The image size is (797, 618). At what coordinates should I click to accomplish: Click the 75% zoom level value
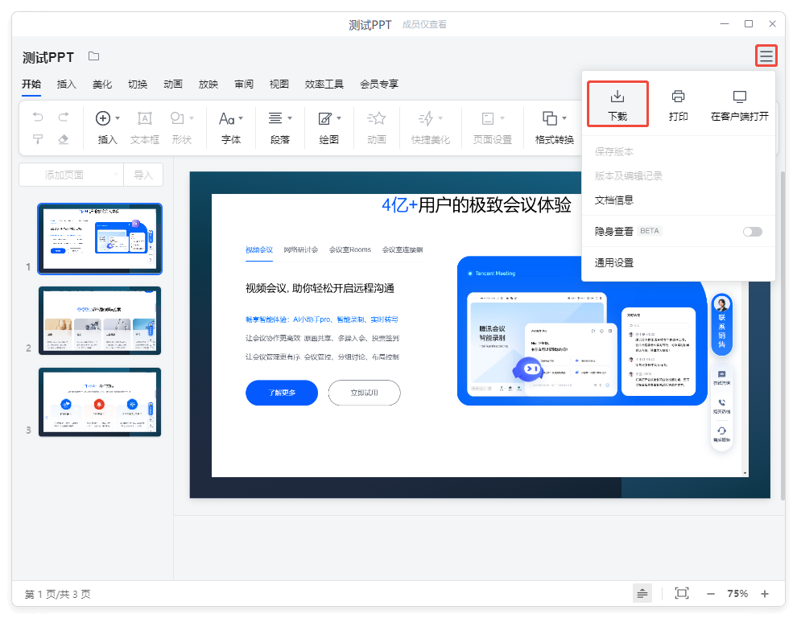click(x=737, y=594)
